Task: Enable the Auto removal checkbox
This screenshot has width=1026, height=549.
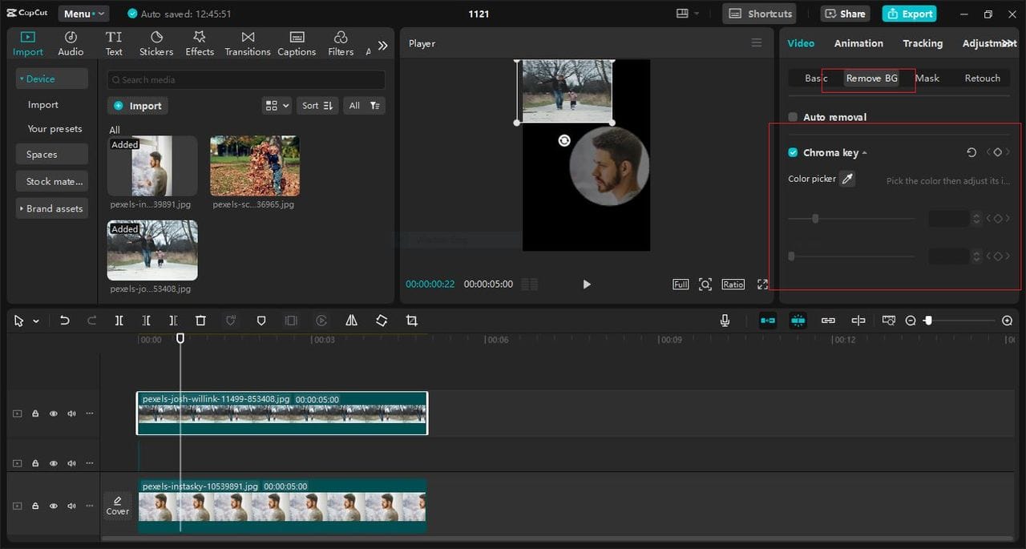Action: [x=792, y=116]
